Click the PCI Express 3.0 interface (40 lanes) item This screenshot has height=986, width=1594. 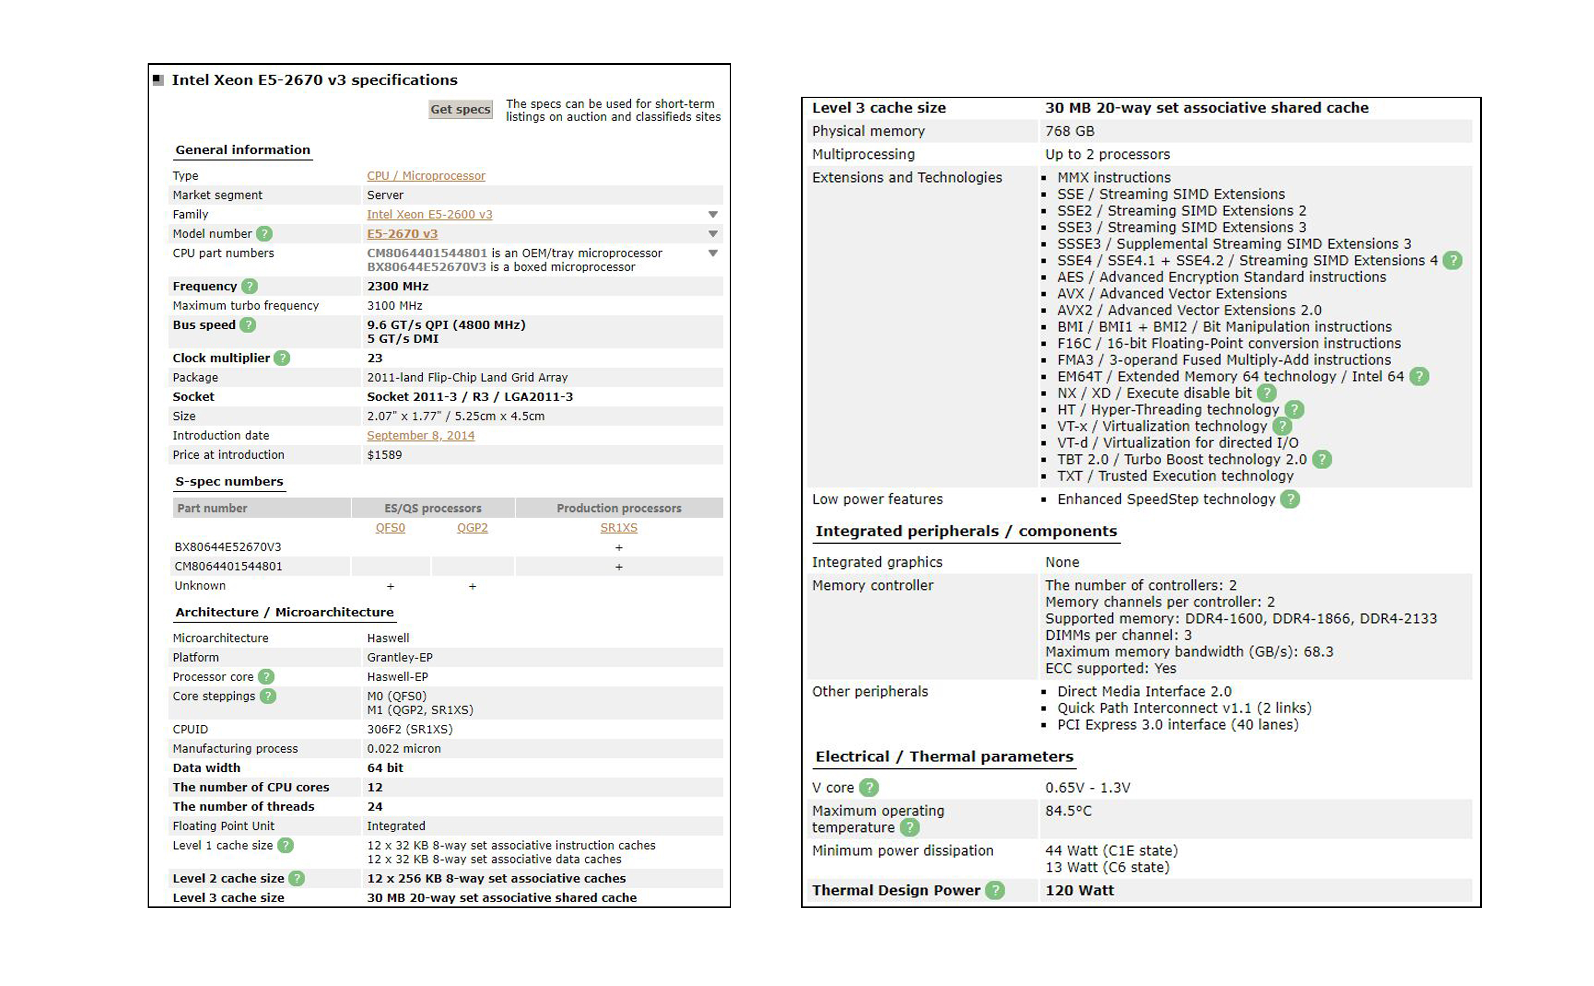1177,724
